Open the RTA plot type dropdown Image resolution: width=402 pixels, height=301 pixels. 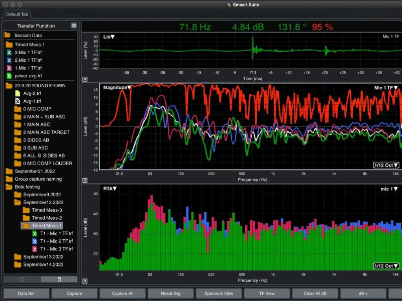click(x=110, y=189)
